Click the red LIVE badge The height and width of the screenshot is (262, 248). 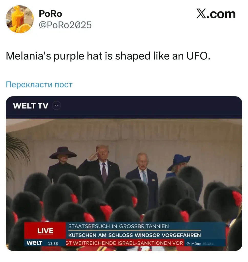click(x=45, y=231)
